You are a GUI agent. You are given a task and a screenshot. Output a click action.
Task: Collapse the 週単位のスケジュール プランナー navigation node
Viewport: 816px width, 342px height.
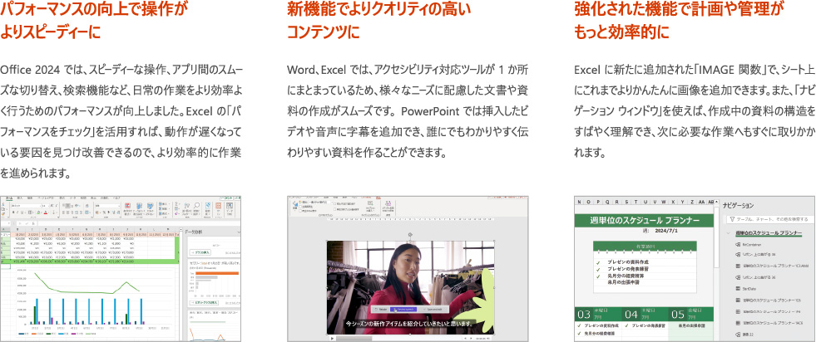point(729,233)
